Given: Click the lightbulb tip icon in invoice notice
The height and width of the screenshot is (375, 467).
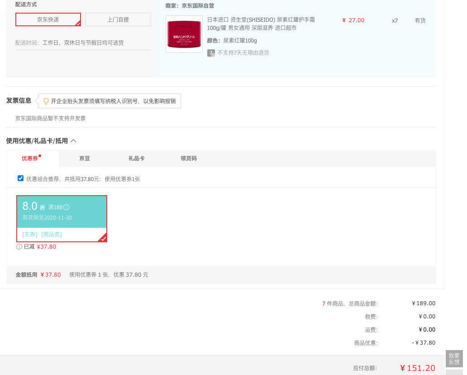Looking at the screenshot, I should click(x=46, y=101).
